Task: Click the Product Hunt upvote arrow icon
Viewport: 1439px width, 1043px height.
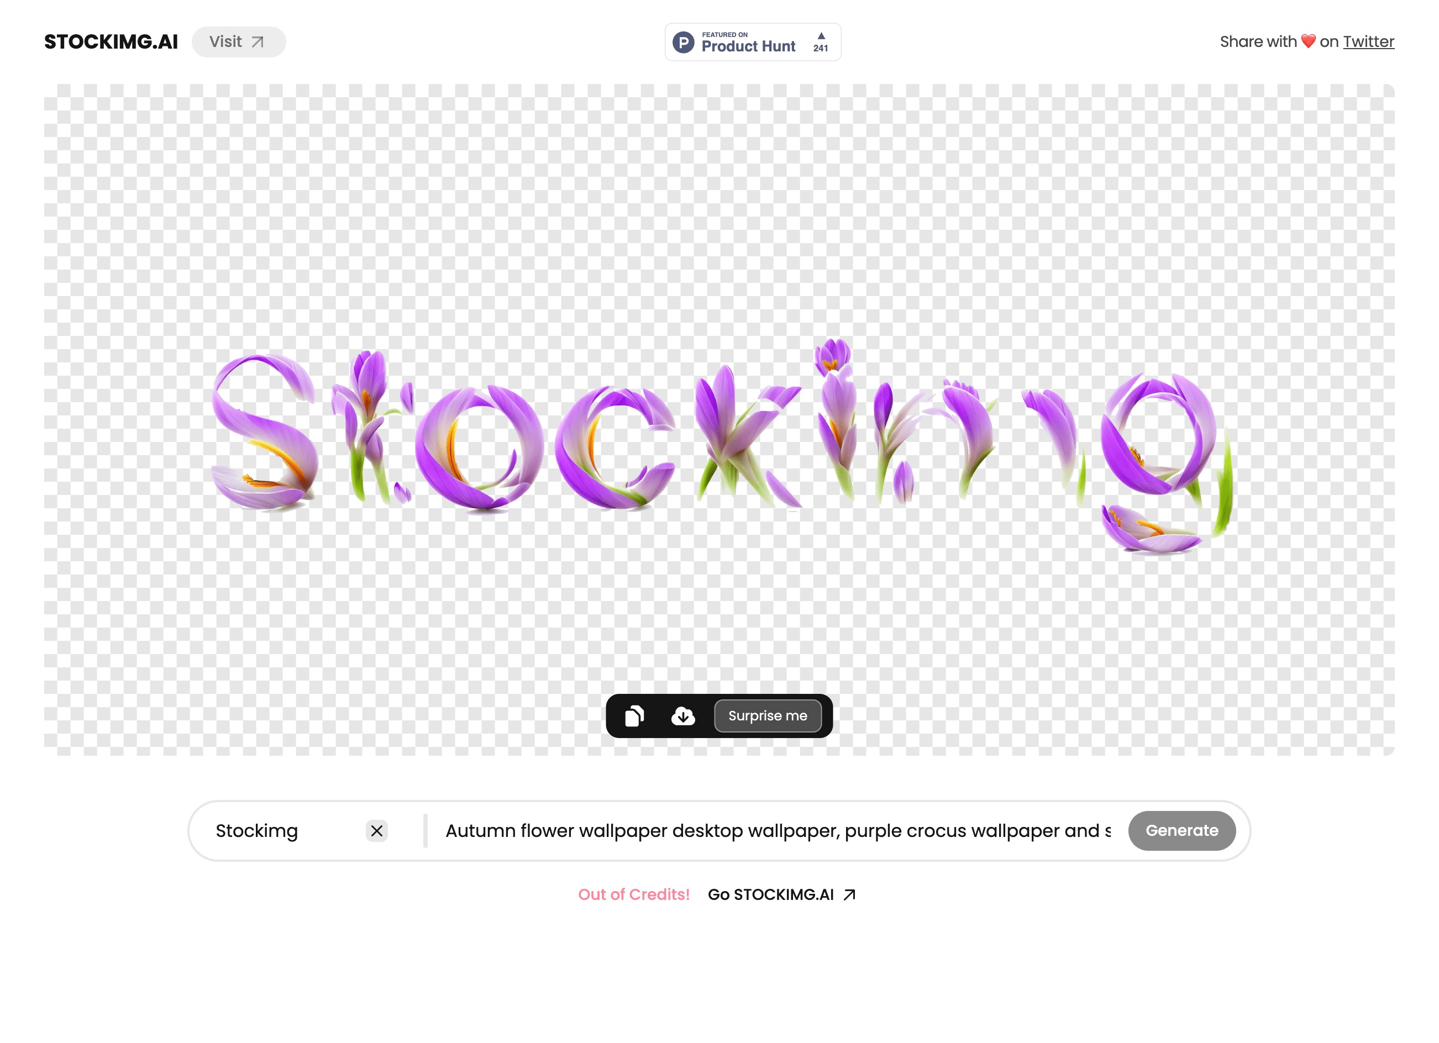Action: (x=821, y=36)
